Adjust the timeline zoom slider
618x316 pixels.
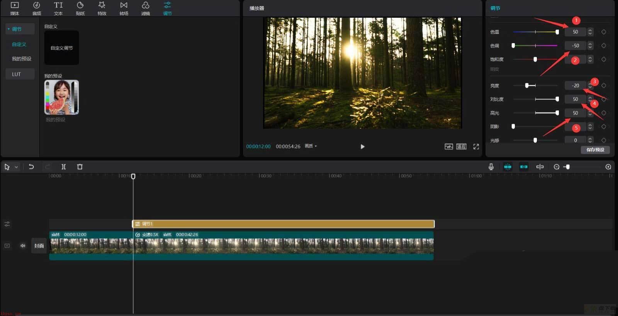(567, 167)
